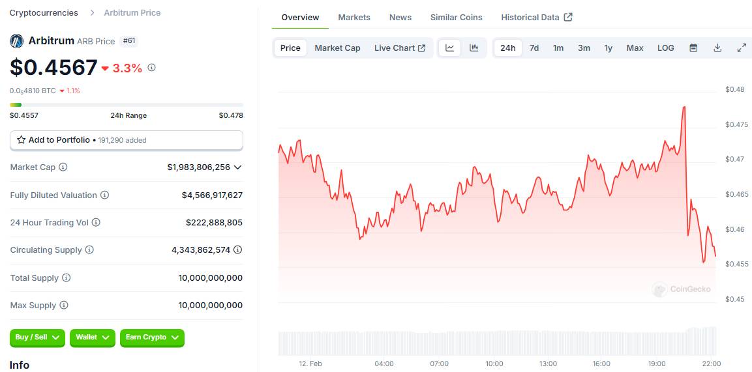Viewport: 752px width, 372px height.
Task: Click the Arbitrum coin logo icon
Action: tap(16, 40)
